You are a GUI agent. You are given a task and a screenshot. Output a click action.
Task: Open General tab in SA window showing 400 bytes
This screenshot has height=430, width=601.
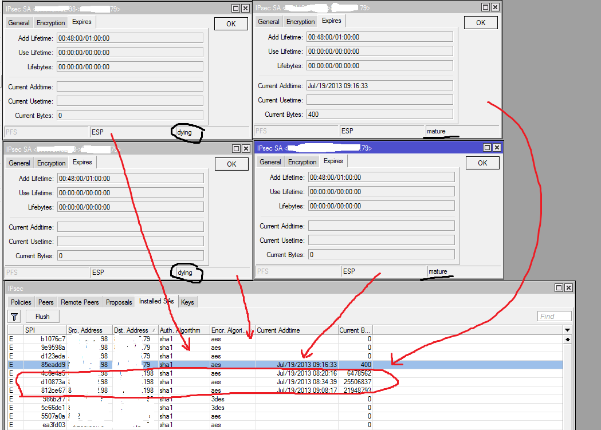[269, 22]
